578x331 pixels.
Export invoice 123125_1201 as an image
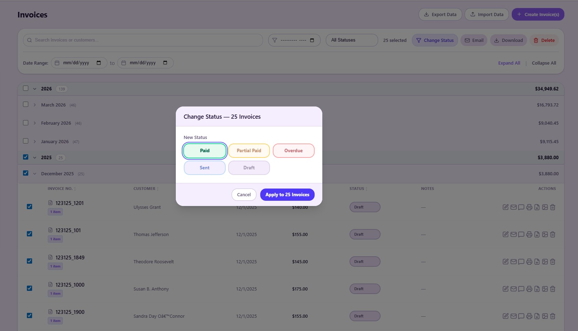click(545, 207)
